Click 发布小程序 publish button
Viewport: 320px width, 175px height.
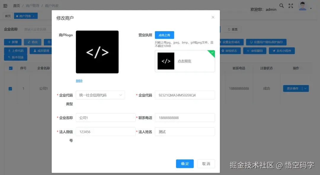[282, 50]
